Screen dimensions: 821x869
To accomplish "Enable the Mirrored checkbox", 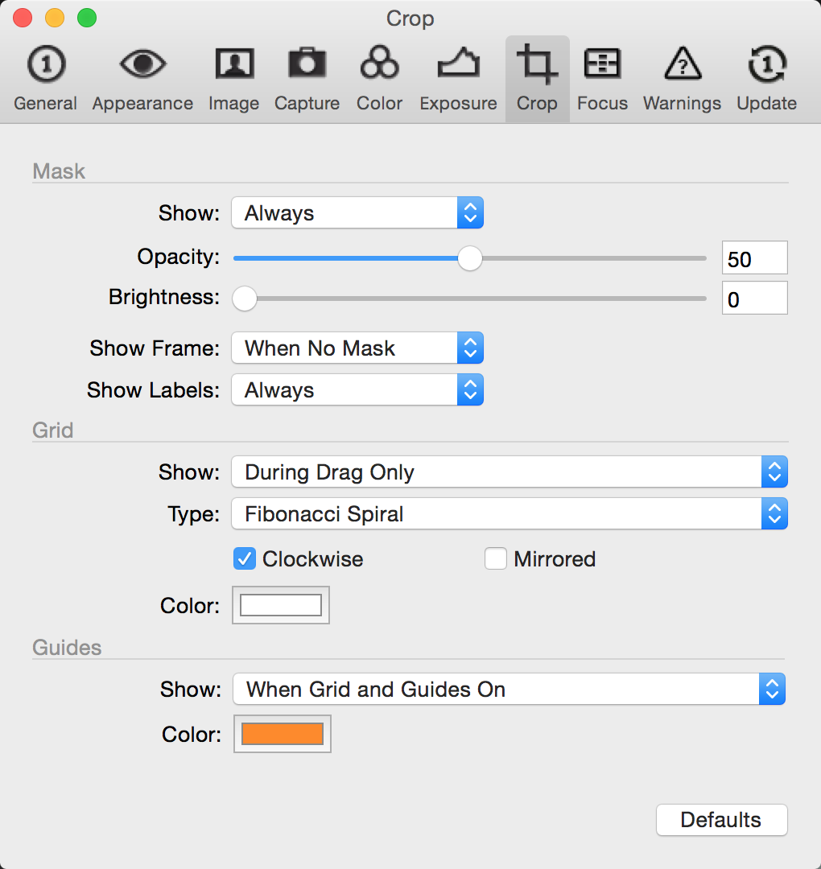I will point(496,558).
